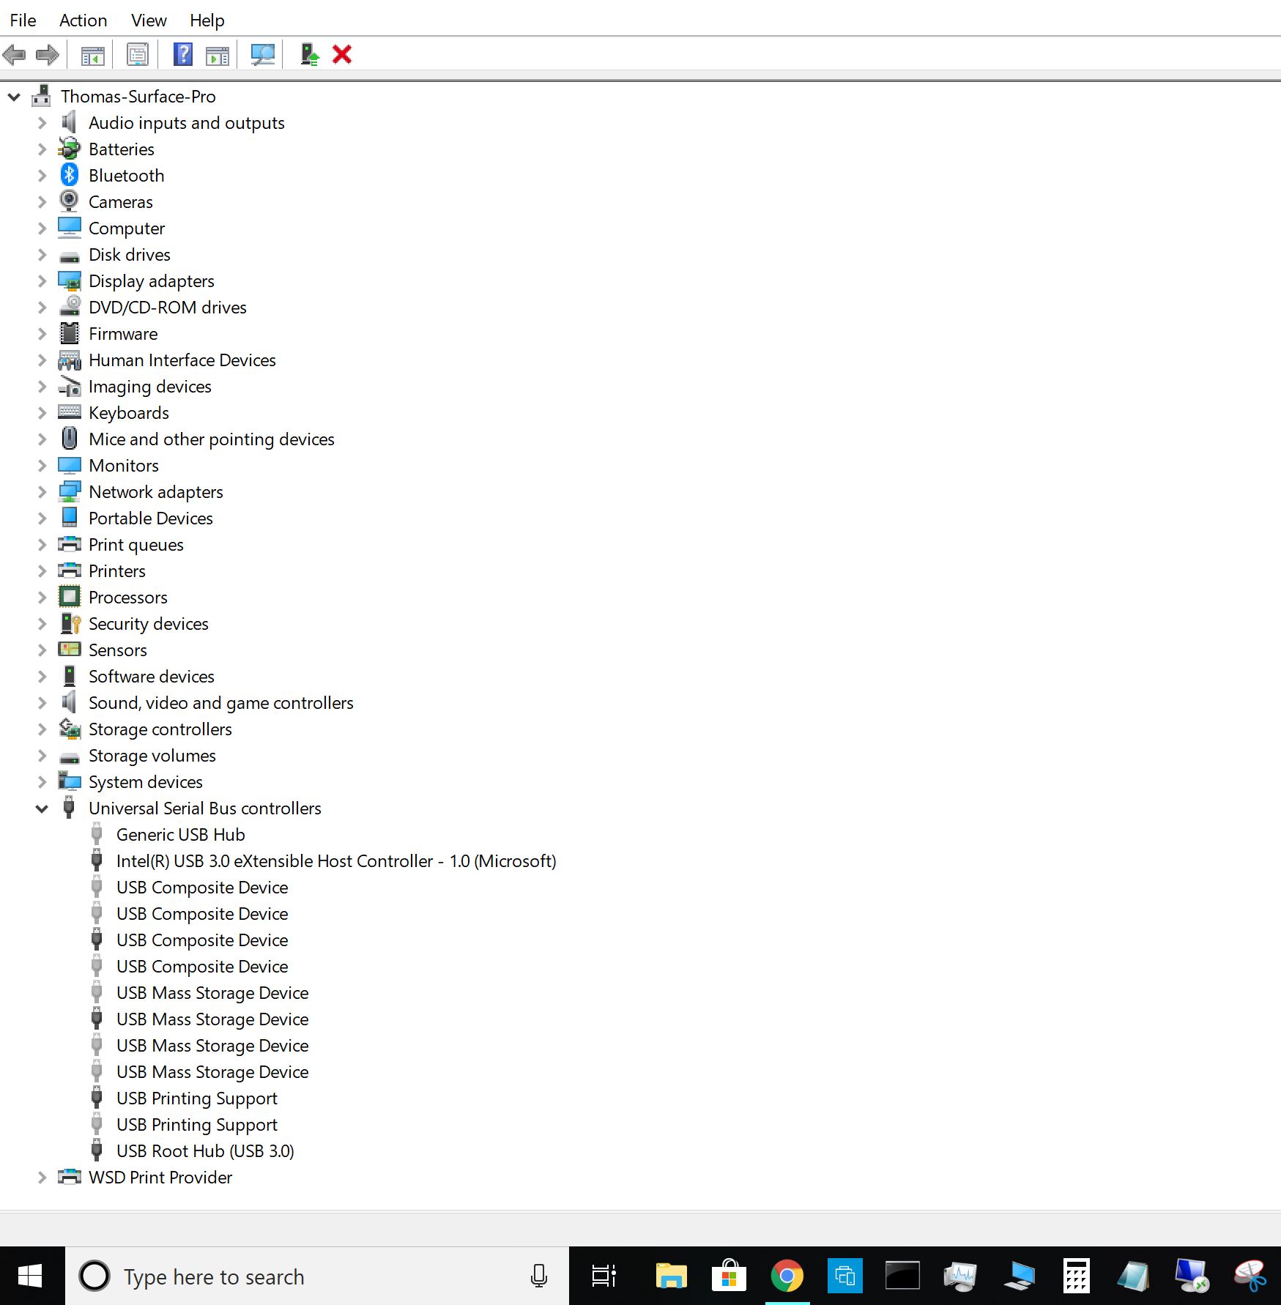Open File Explorer from taskbar
This screenshot has height=1305, width=1281.
[671, 1276]
